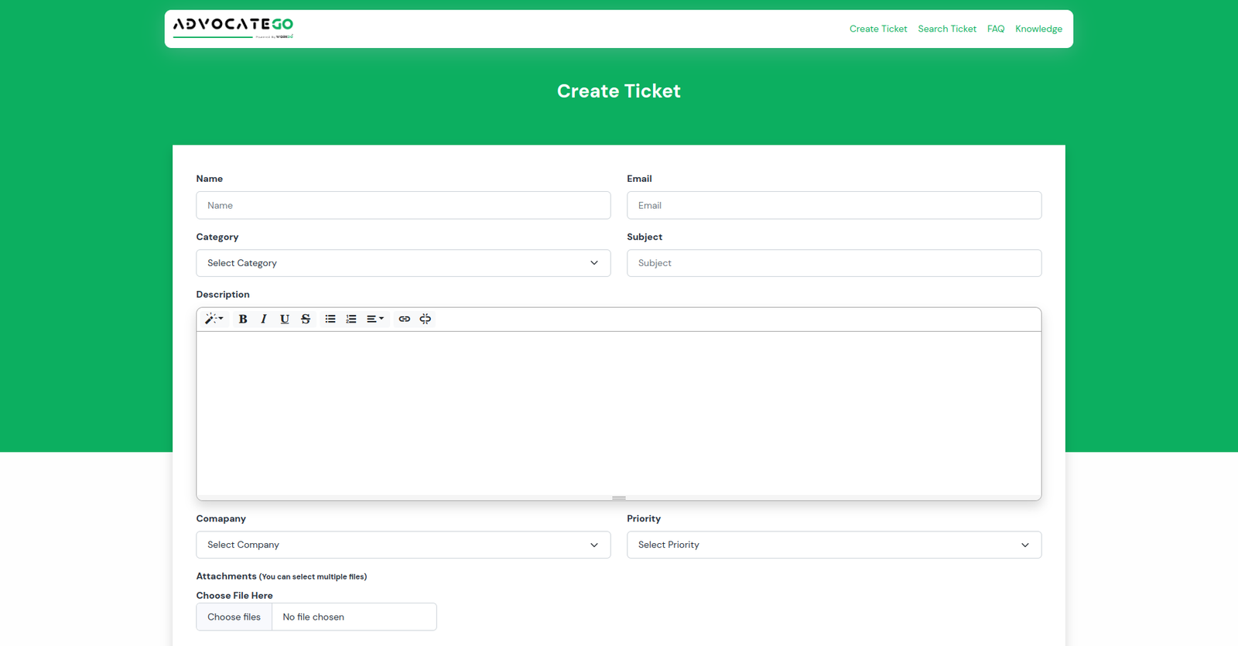1238x646 pixels.
Task: Focus the Email input field
Action: tap(833, 205)
